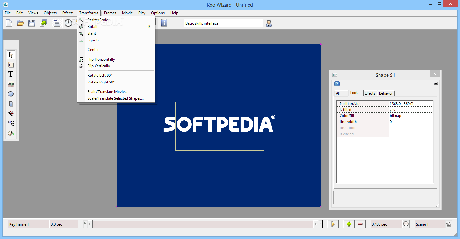
Task: Open the Basic skills interface dropdown
Action: click(x=224, y=23)
